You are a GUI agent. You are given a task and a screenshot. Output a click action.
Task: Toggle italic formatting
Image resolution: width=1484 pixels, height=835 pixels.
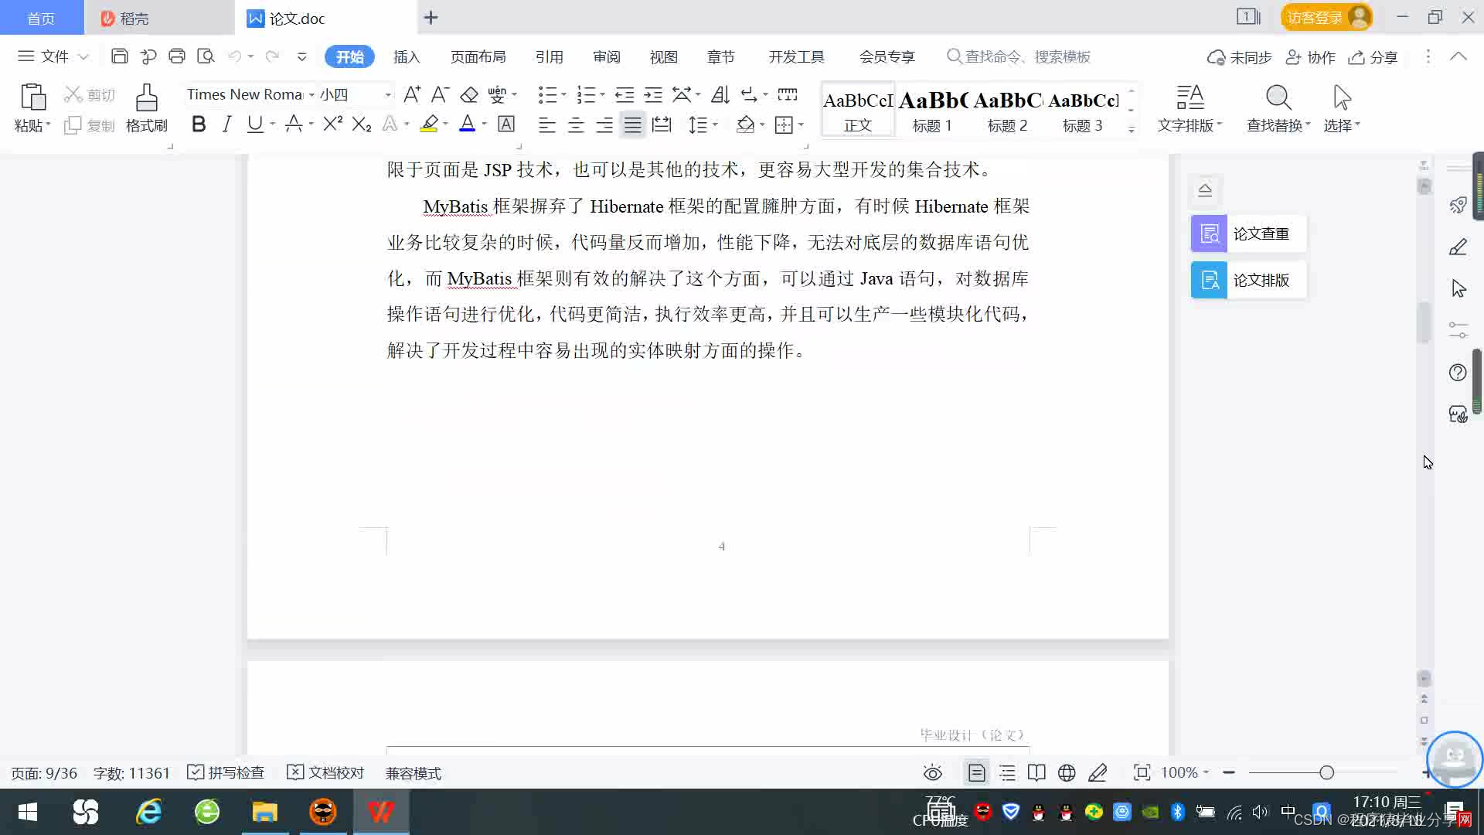[x=226, y=124]
